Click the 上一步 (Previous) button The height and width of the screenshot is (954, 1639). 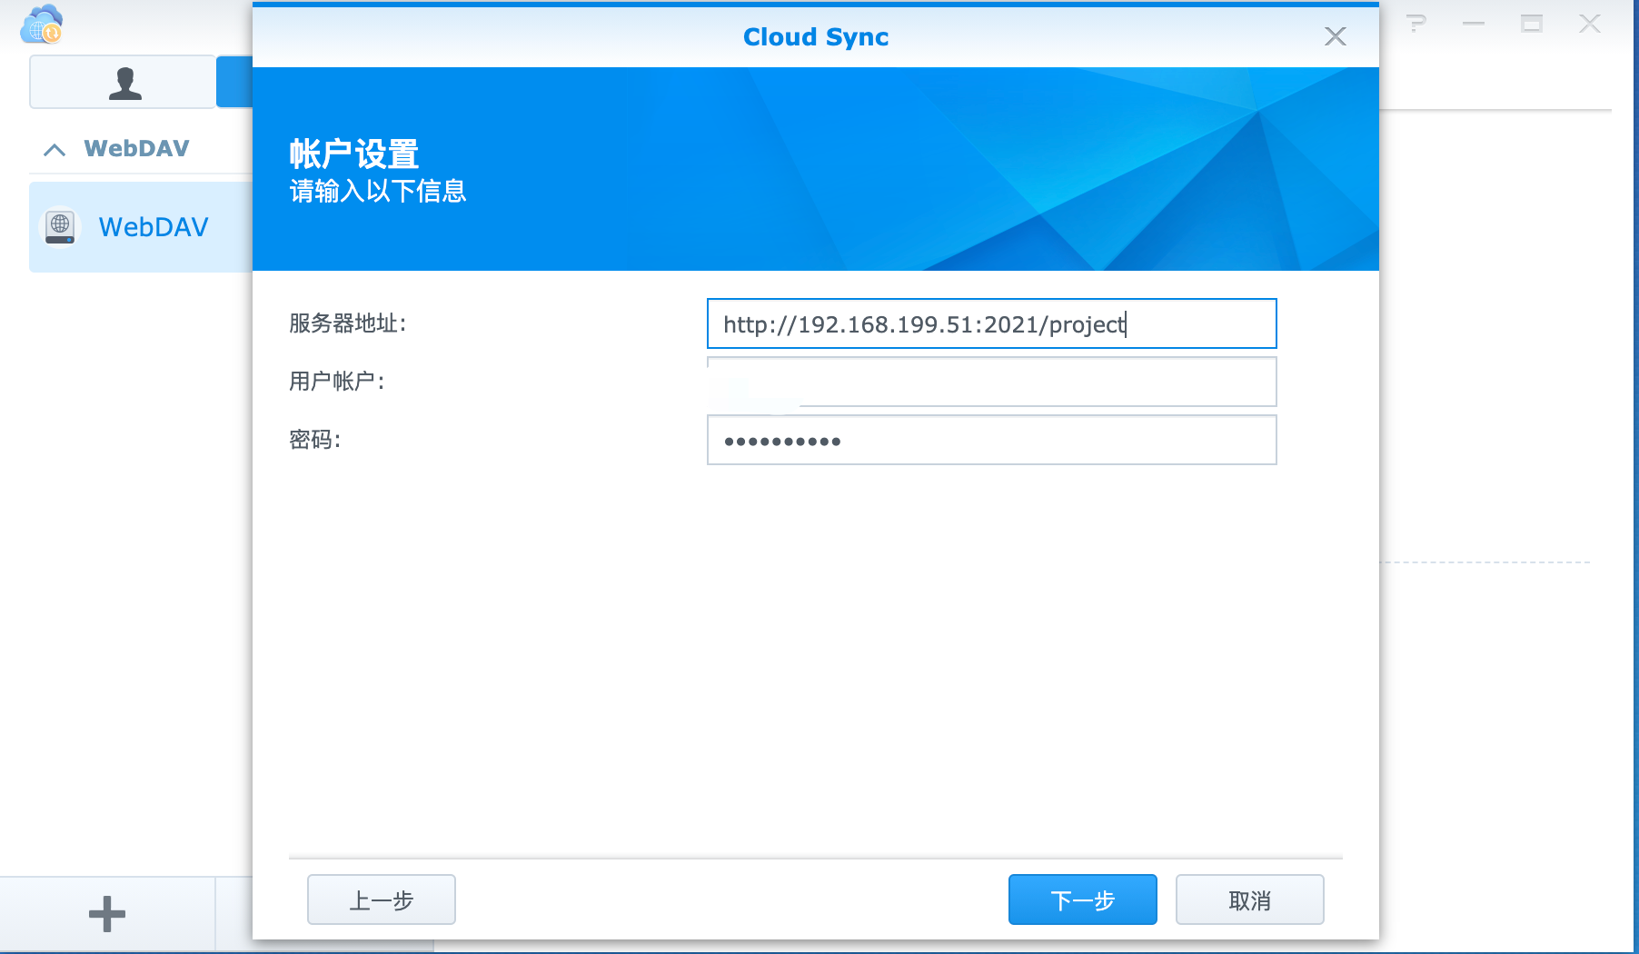pyautogui.click(x=381, y=899)
